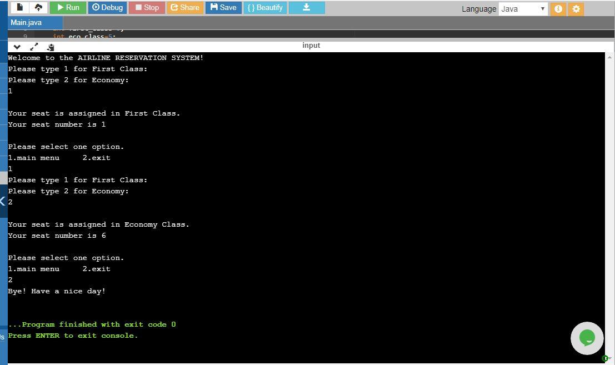Run the program

[x=68, y=7]
